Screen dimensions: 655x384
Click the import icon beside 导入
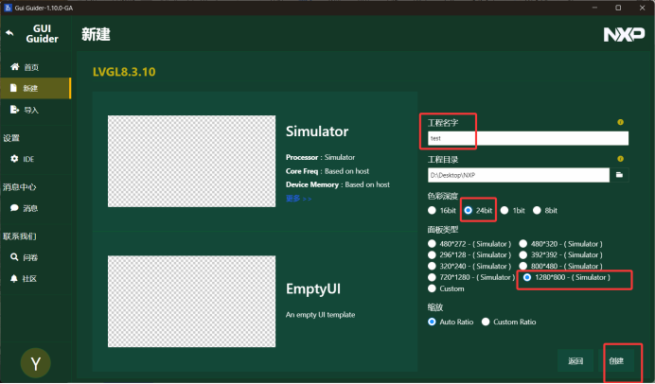pyautogui.click(x=14, y=110)
